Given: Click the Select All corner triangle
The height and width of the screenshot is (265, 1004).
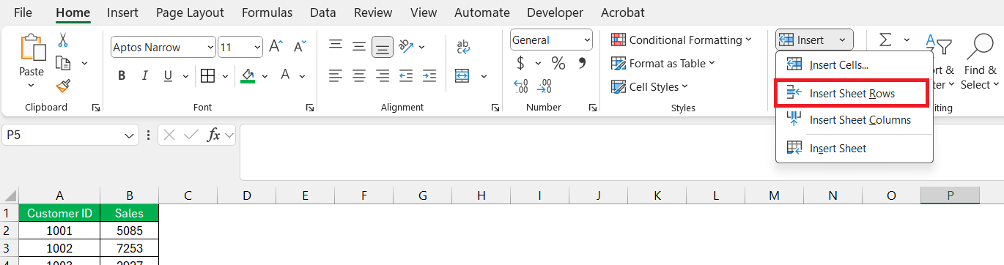Looking at the screenshot, I should (10, 195).
